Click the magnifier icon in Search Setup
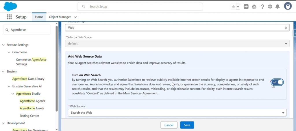Screen dimensions: 296x131 click(84, 7)
